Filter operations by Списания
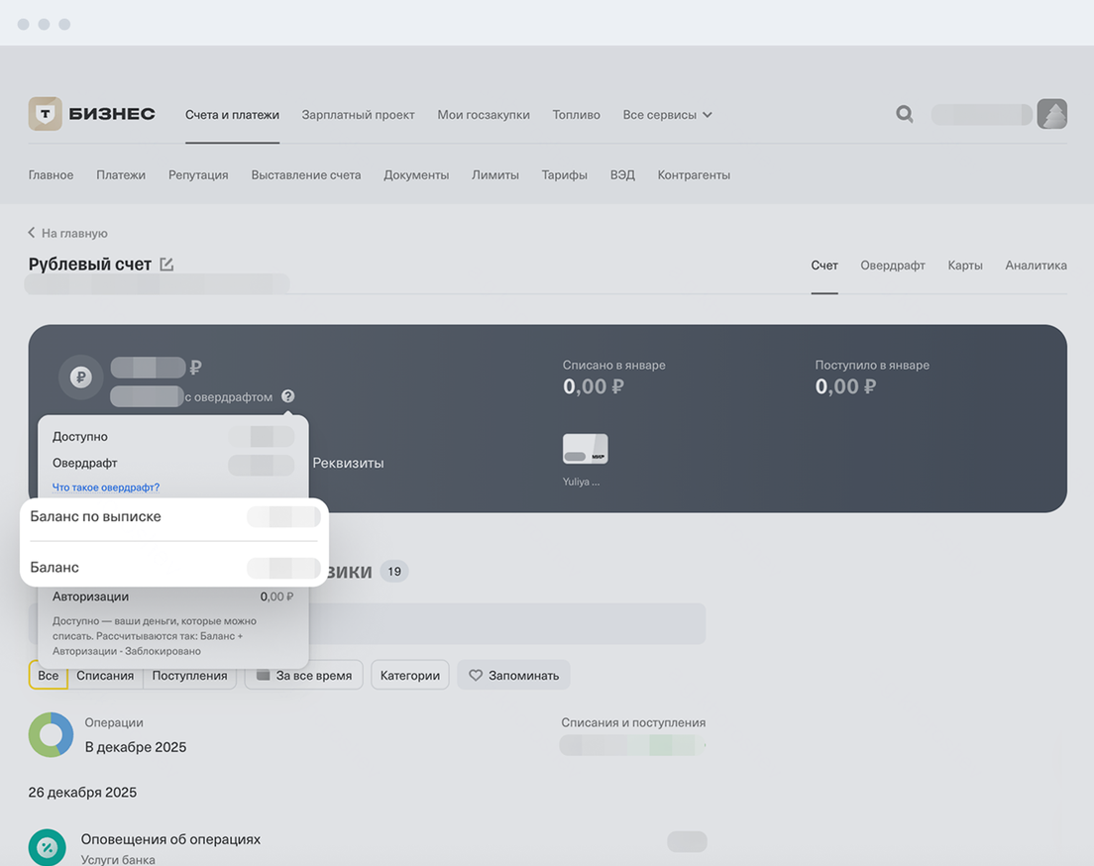The height and width of the screenshot is (866, 1094). coord(105,675)
